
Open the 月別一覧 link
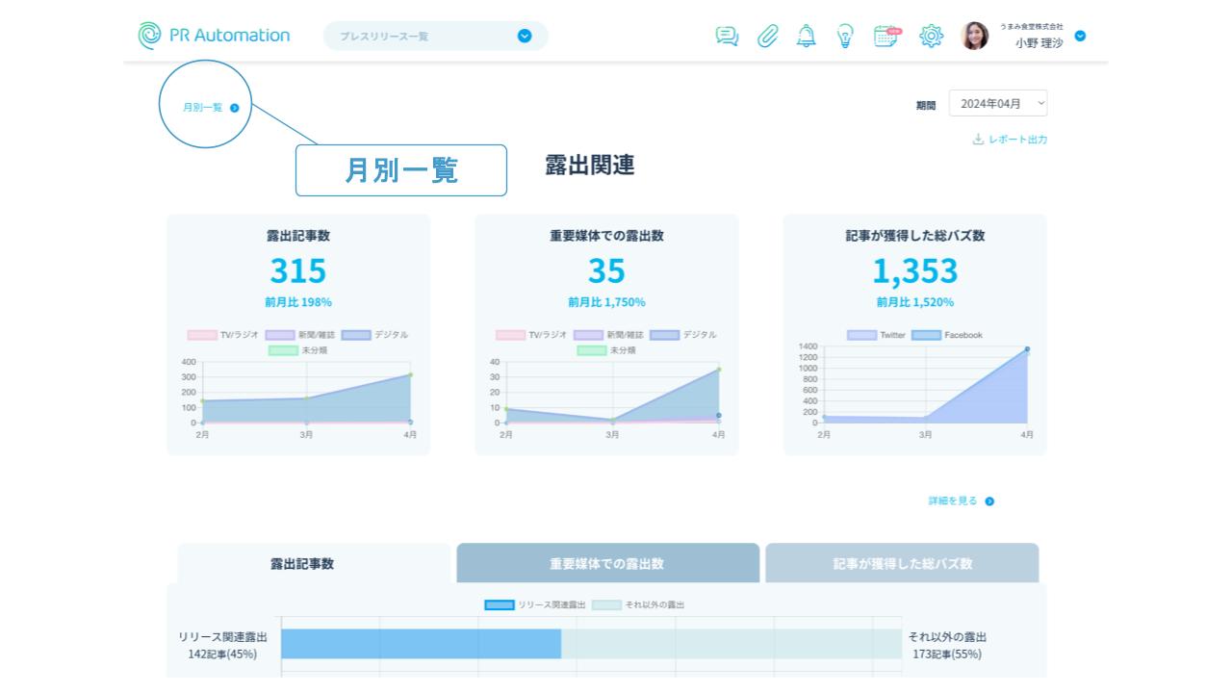(210, 108)
